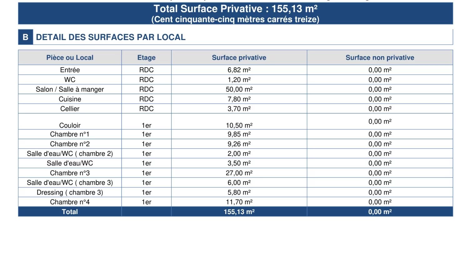
Task: Select the 'Surface non privative' column header
Action: [x=379, y=58]
